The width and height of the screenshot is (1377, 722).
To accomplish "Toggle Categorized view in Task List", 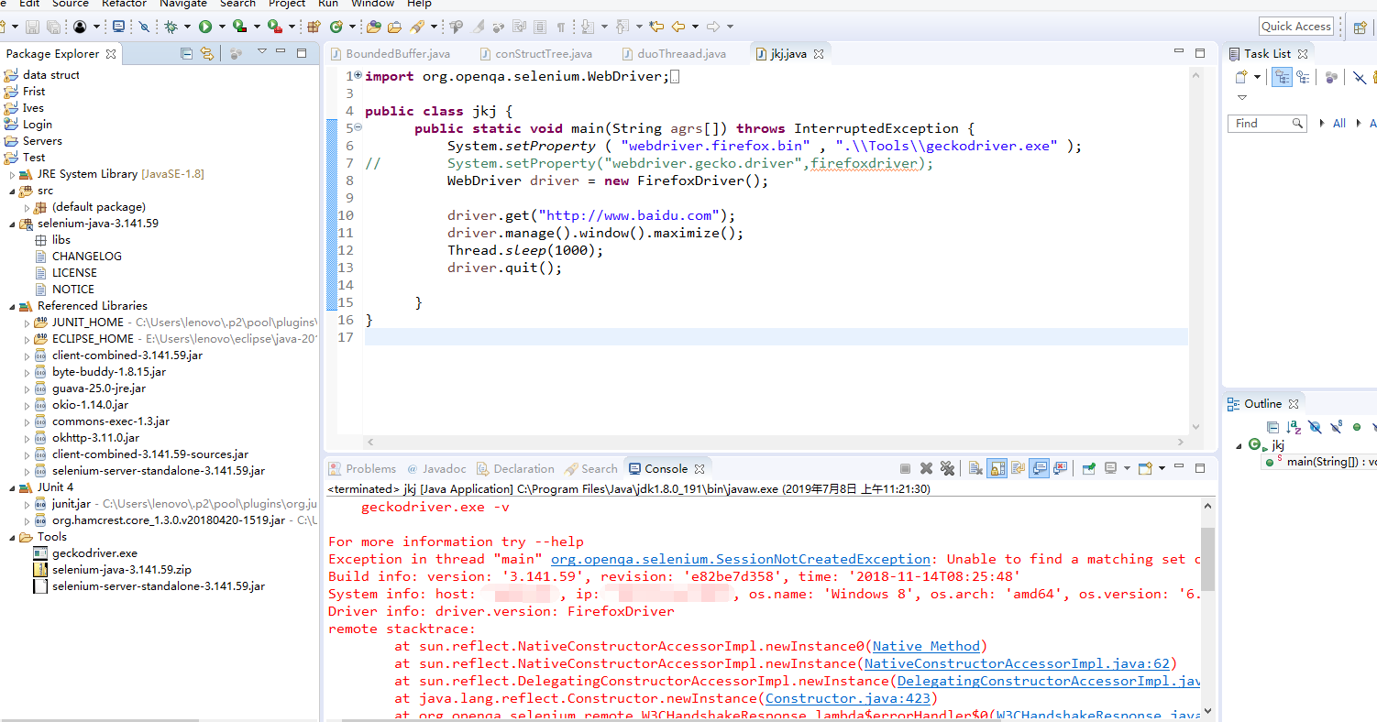I will coord(1282,78).
